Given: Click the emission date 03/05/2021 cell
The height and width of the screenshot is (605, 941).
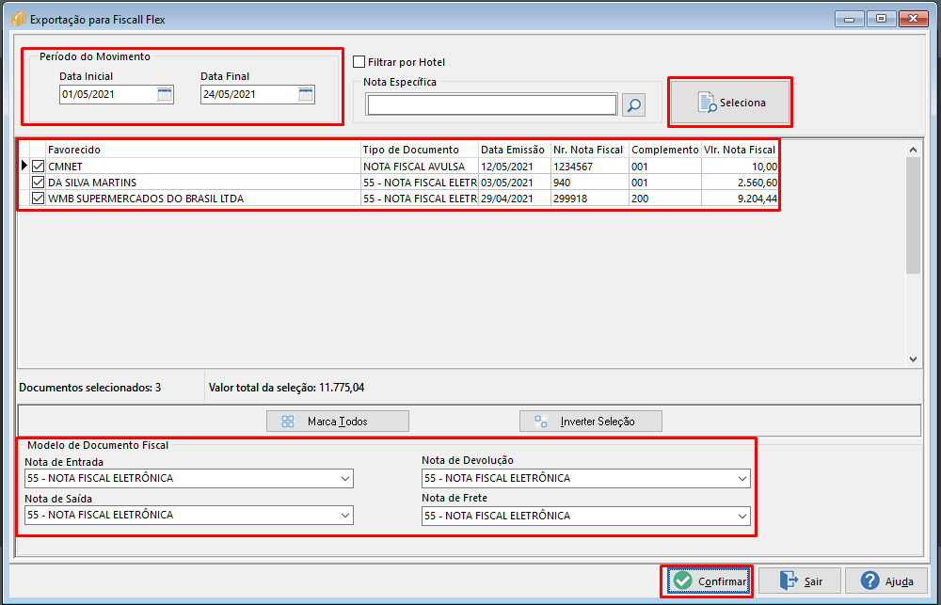Looking at the screenshot, I should (x=515, y=182).
